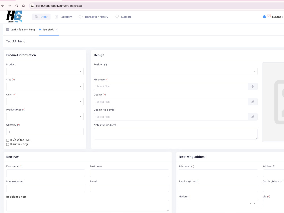Click the Order menu document icon
This screenshot has height=213, width=284.
coord(36,17)
